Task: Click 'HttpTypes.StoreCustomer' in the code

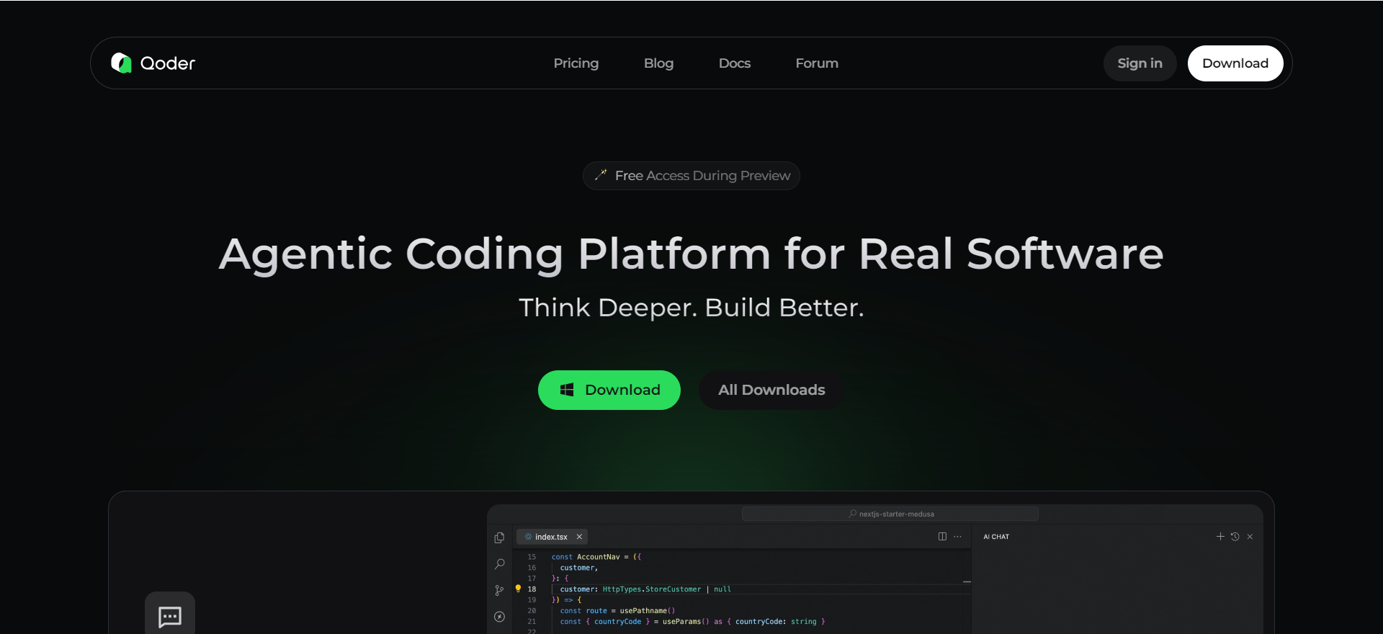Action: [652, 589]
